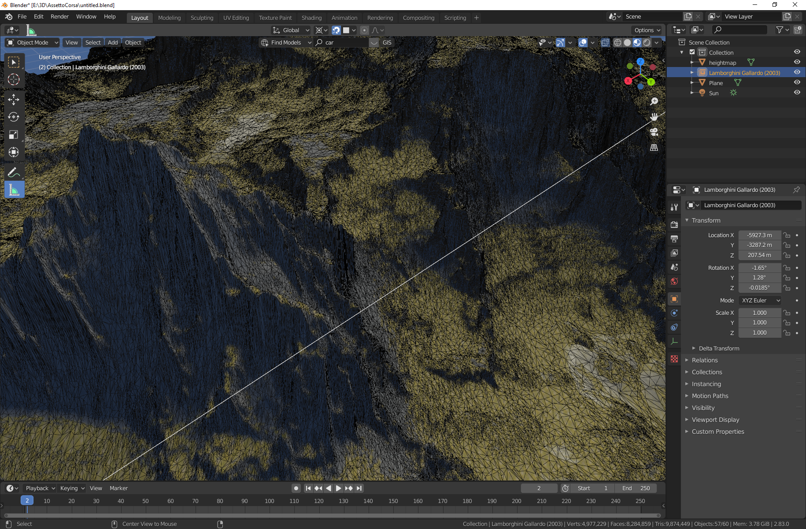Hide the Collection in viewport
This screenshot has height=529, width=806.
coord(797,52)
